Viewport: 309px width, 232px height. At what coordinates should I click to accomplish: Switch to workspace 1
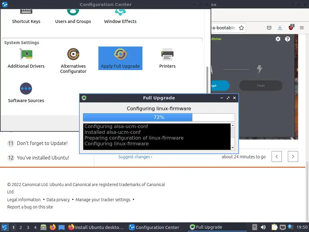click(13, 227)
